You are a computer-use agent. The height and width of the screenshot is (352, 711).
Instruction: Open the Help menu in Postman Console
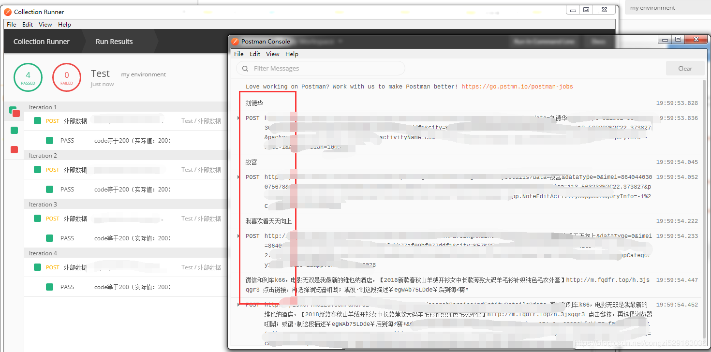click(x=292, y=54)
